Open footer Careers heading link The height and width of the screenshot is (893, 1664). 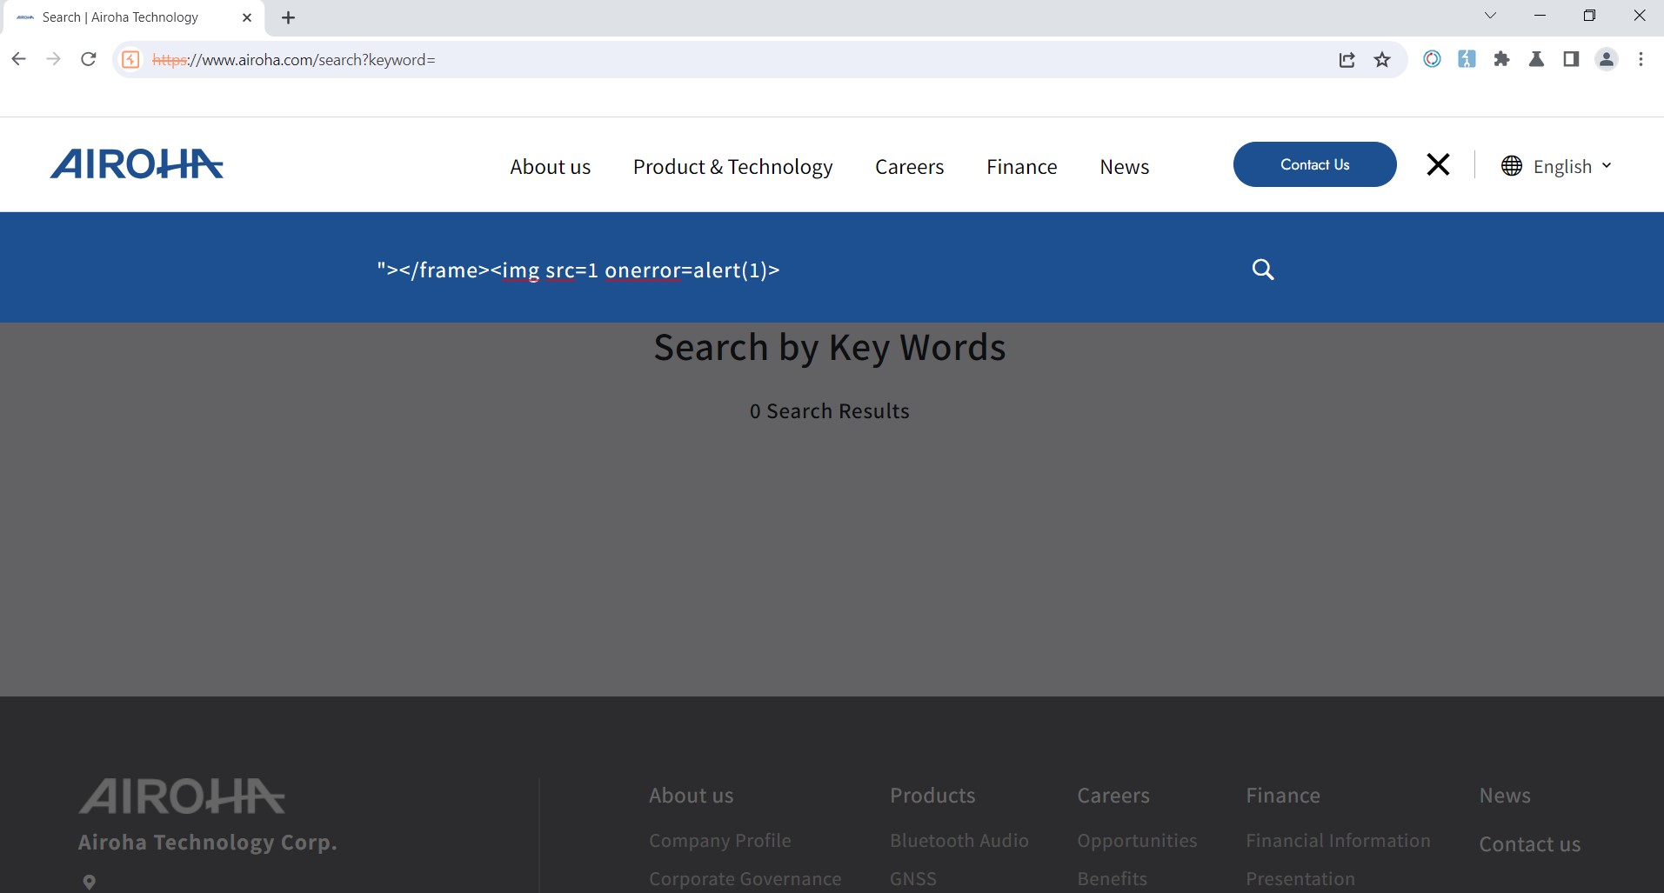[x=1113, y=796]
